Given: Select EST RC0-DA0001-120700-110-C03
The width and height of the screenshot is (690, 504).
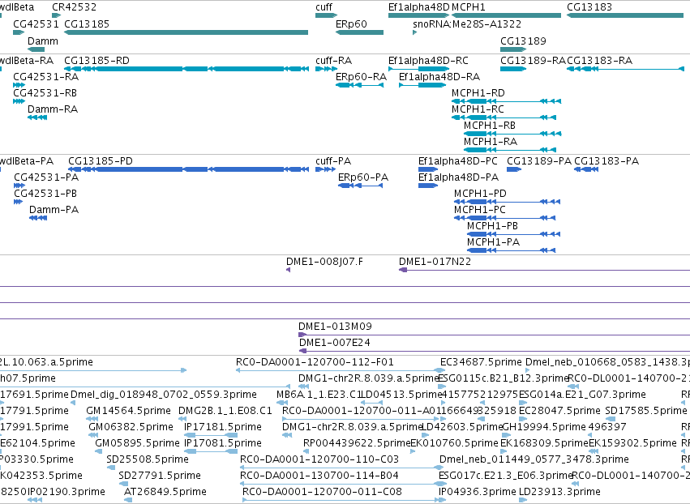Looking at the screenshot, I should 319,459.
